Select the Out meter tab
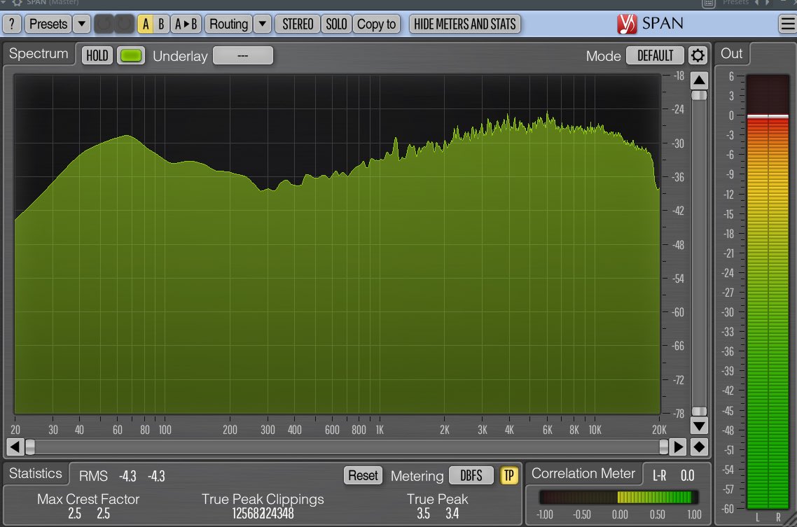Screen dimensions: 797x527 pos(732,54)
